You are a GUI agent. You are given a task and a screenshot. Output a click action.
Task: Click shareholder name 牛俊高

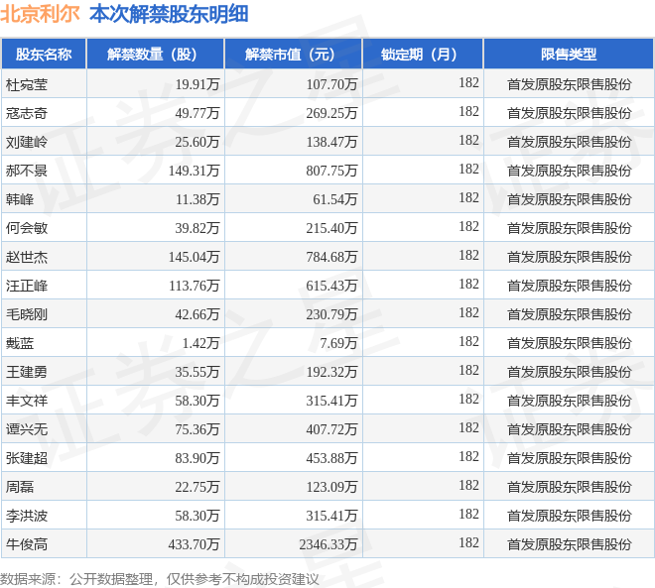click(x=27, y=544)
